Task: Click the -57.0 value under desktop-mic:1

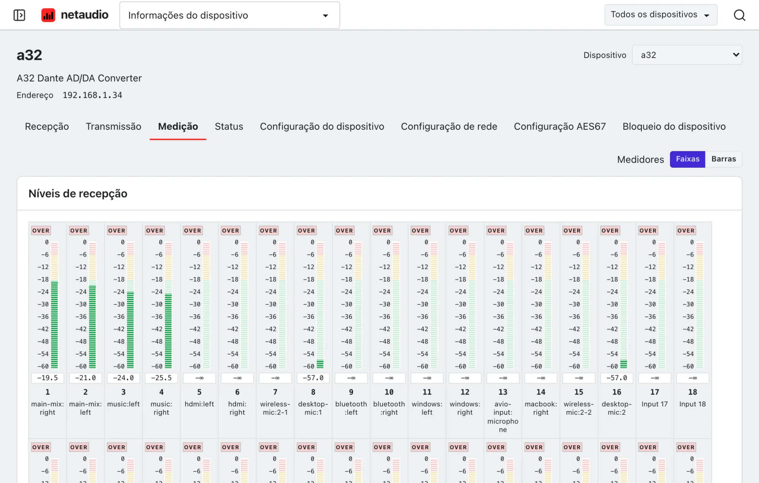Action: click(313, 378)
